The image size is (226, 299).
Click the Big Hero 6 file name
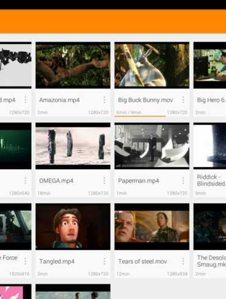click(x=211, y=100)
